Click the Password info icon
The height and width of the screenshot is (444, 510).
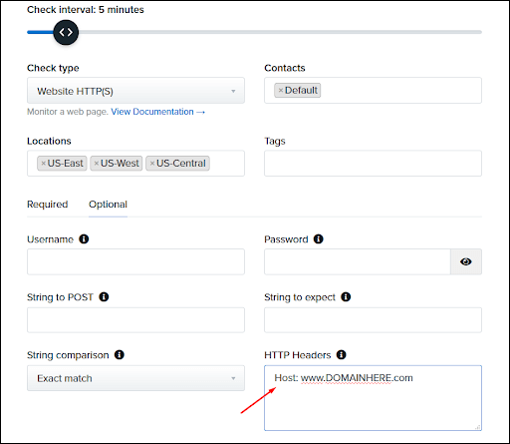tap(319, 239)
